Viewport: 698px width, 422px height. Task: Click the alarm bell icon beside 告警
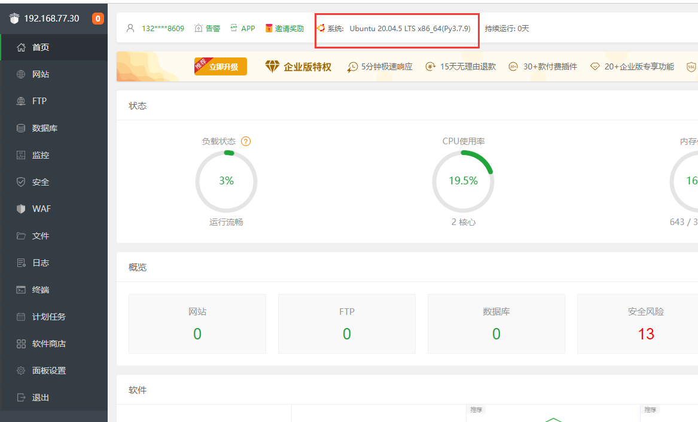[x=199, y=28]
